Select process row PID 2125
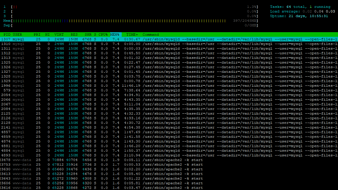The height and width of the screenshot is (190, 338). coord(169,113)
